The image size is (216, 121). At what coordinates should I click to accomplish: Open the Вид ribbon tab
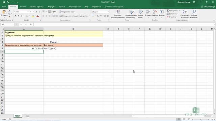point(86,7)
